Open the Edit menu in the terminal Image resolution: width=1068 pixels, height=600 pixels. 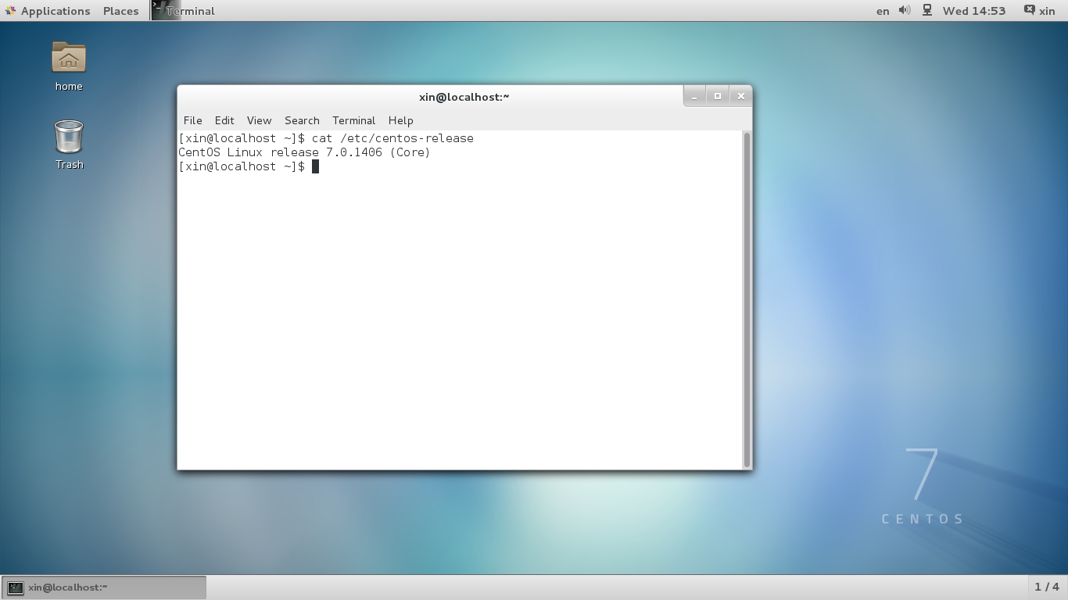224,120
